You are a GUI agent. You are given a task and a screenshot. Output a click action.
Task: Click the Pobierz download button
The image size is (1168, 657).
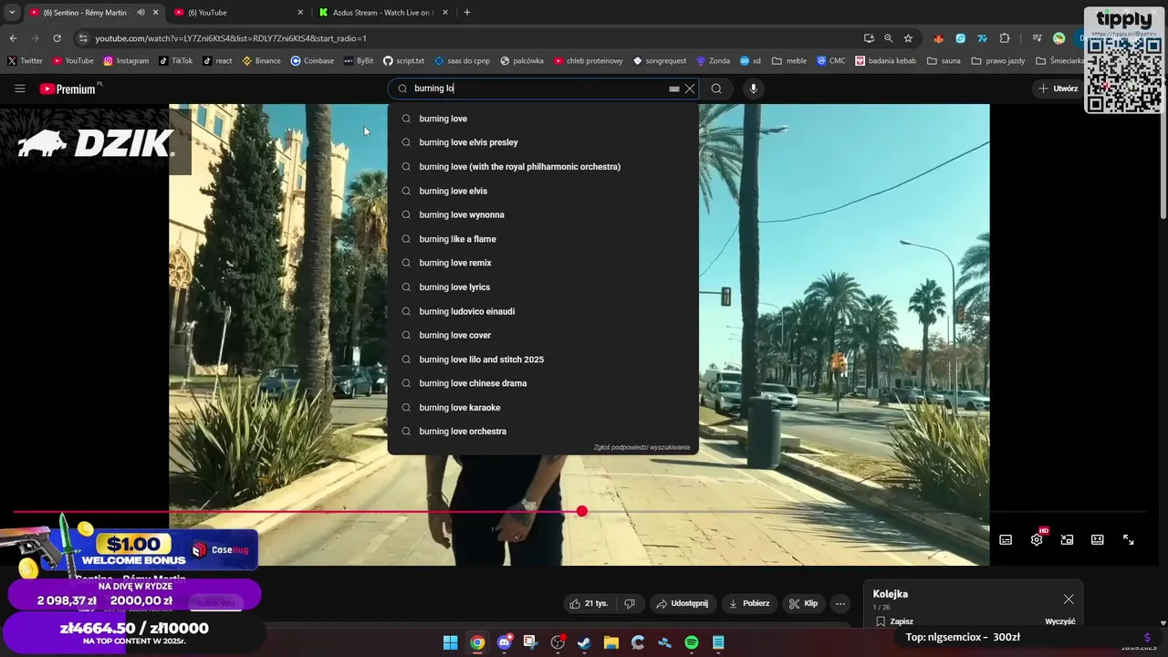click(x=749, y=603)
